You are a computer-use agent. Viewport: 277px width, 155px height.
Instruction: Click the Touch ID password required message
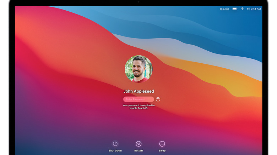click(x=138, y=107)
